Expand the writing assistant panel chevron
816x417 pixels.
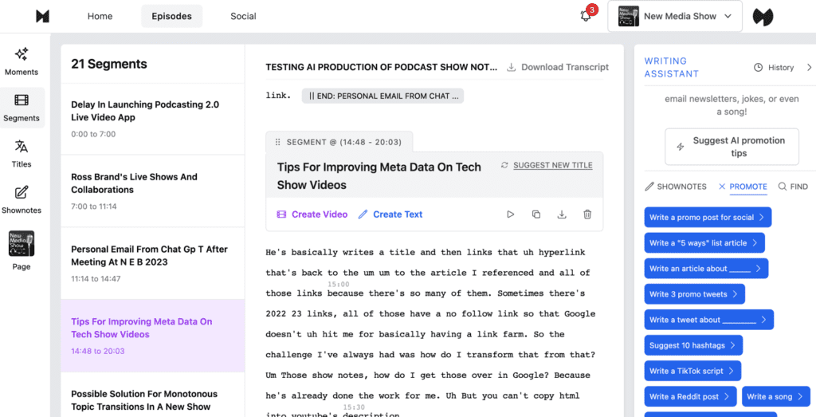[x=810, y=67]
